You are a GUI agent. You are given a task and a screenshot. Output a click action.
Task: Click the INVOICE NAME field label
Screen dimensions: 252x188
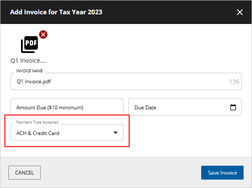(x=29, y=71)
